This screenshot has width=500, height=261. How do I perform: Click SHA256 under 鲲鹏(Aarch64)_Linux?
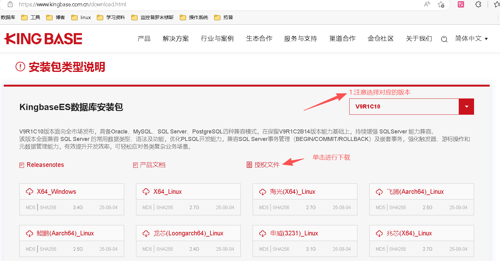[48, 249]
